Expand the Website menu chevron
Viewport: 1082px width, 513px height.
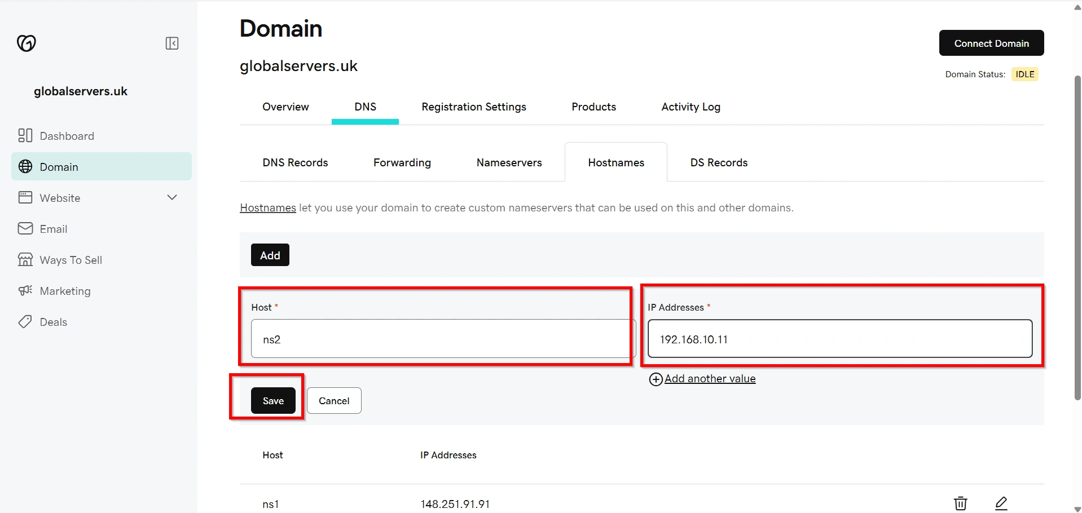[172, 197]
